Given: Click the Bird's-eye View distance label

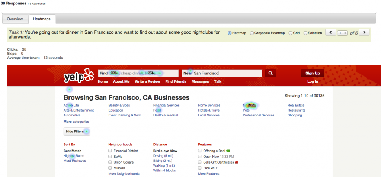Looking at the screenshot, I should (x=165, y=151).
